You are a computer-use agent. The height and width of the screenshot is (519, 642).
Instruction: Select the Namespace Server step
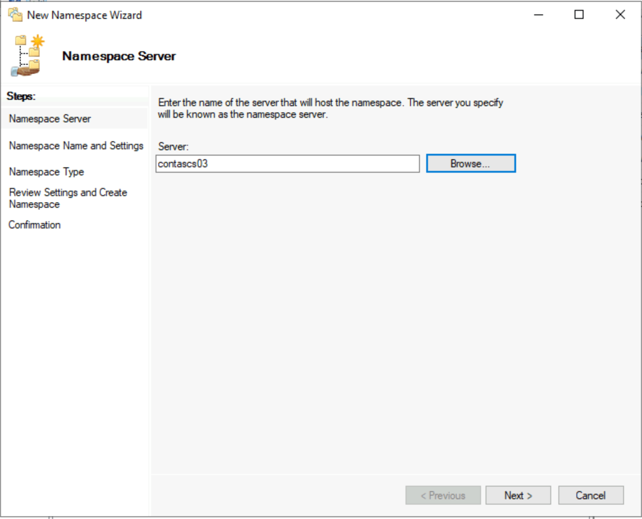(x=49, y=118)
